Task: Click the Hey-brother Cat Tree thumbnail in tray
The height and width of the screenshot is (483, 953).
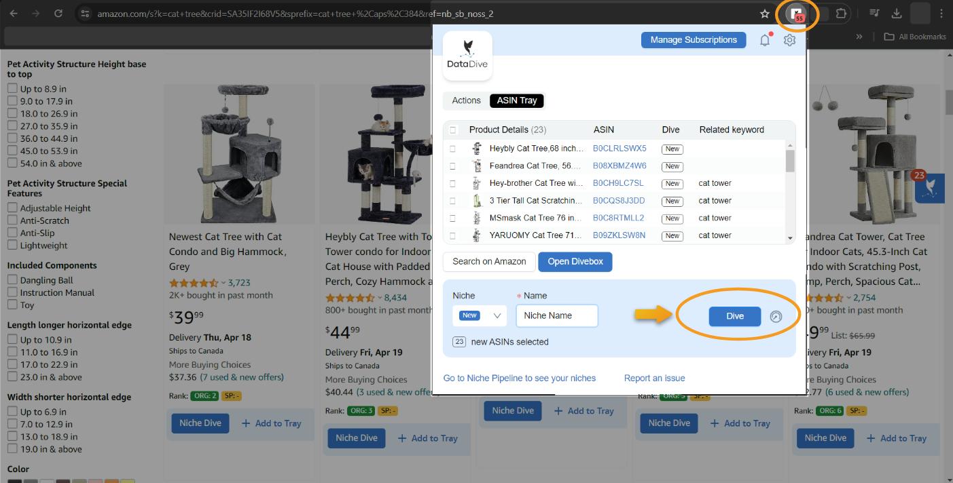Action: point(477,183)
